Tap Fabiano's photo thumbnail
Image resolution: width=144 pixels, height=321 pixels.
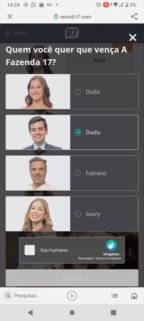(38, 173)
